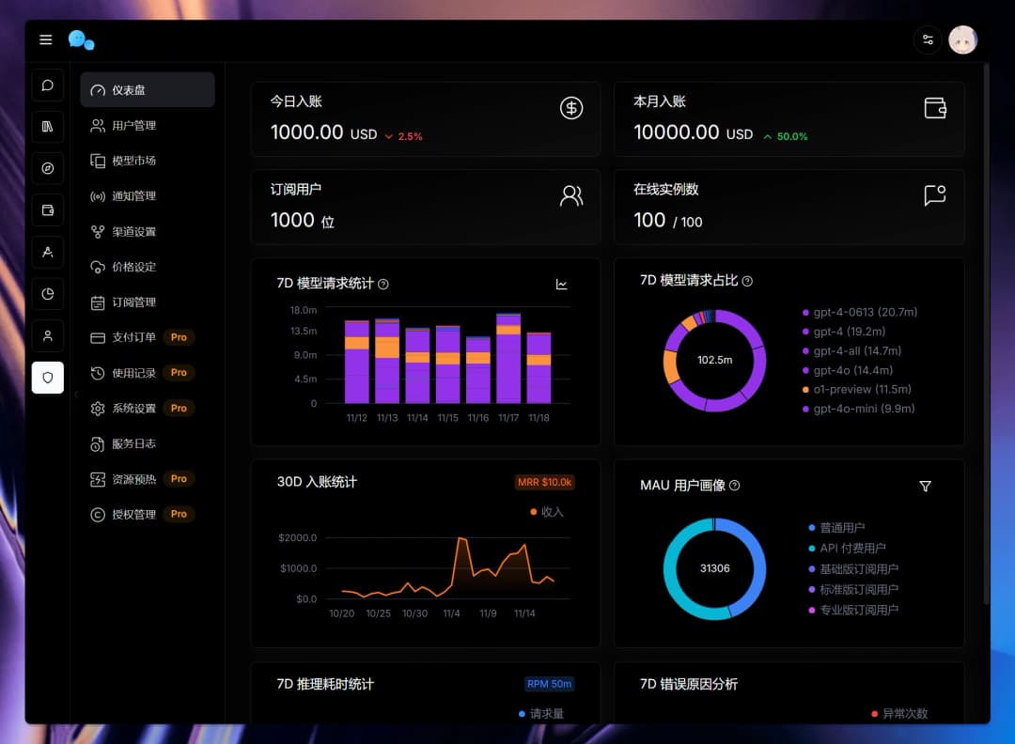Click the pie chart icon in rail
Screen dimensions: 1015x744
[48, 294]
